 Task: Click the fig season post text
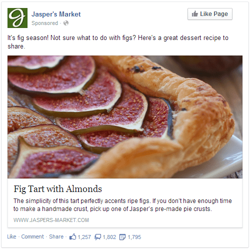point(118,42)
